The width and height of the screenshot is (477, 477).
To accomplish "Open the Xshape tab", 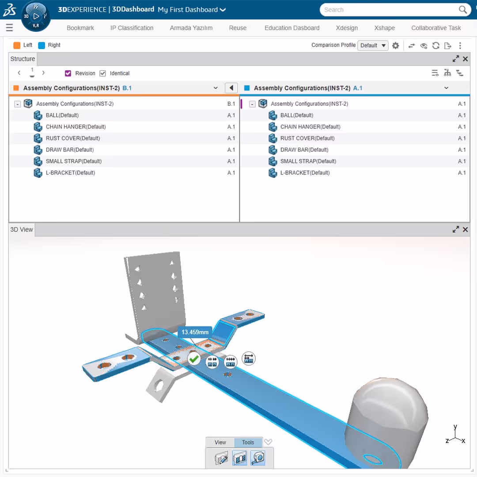I will 384,28.
